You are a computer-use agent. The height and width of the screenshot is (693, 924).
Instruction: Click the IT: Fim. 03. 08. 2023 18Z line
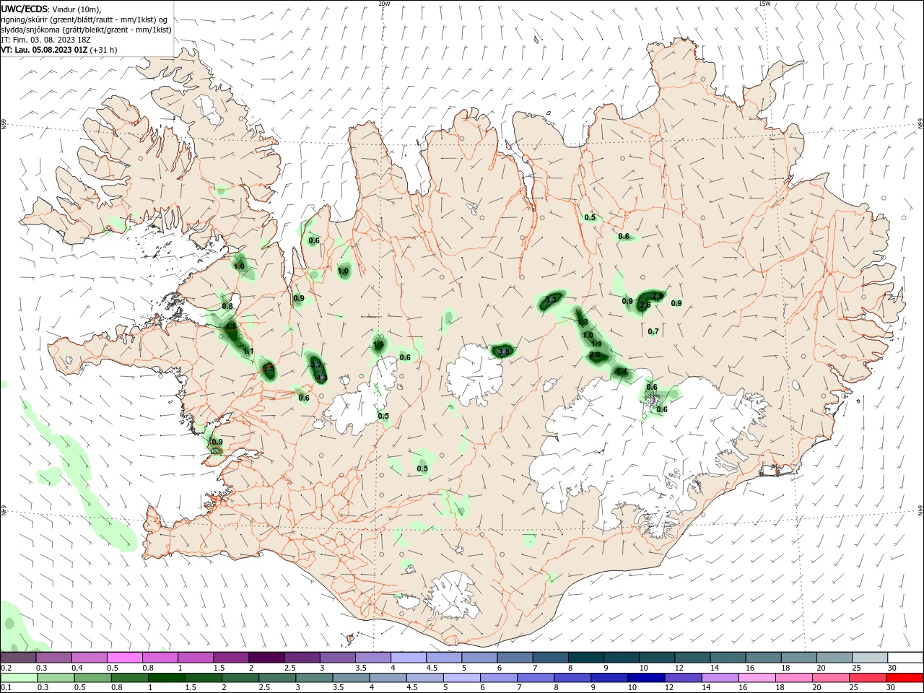click(45, 40)
